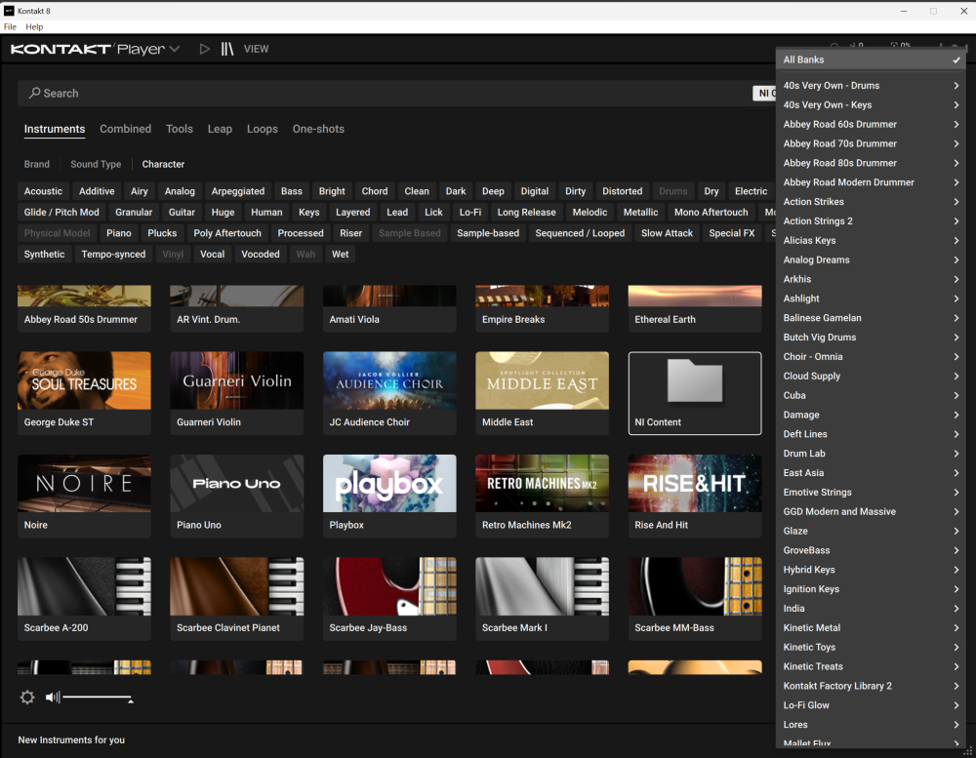Expand Butch Vig Drums submenu
Image resolution: width=976 pixels, height=758 pixels.
[x=871, y=338]
